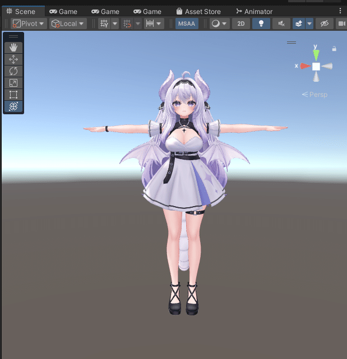Open the Asset Store tab
The height and width of the screenshot is (359, 347).
[198, 11]
